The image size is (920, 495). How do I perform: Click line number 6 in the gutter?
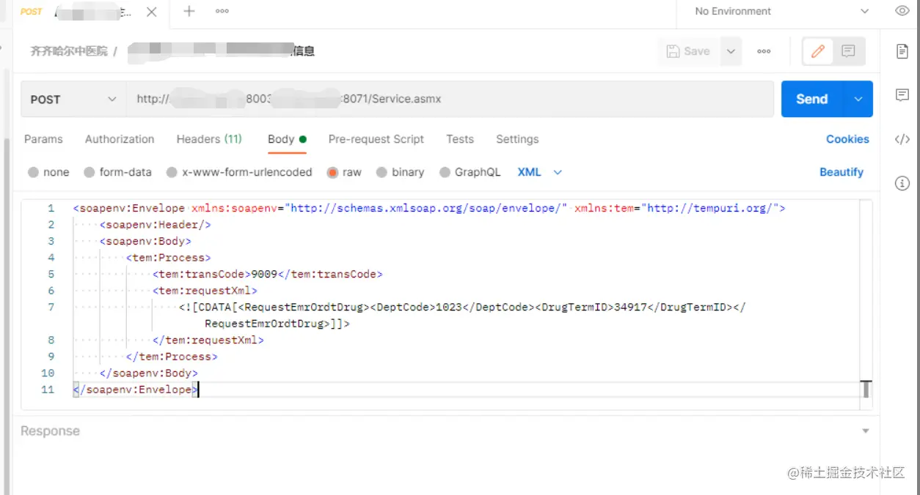click(51, 291)
